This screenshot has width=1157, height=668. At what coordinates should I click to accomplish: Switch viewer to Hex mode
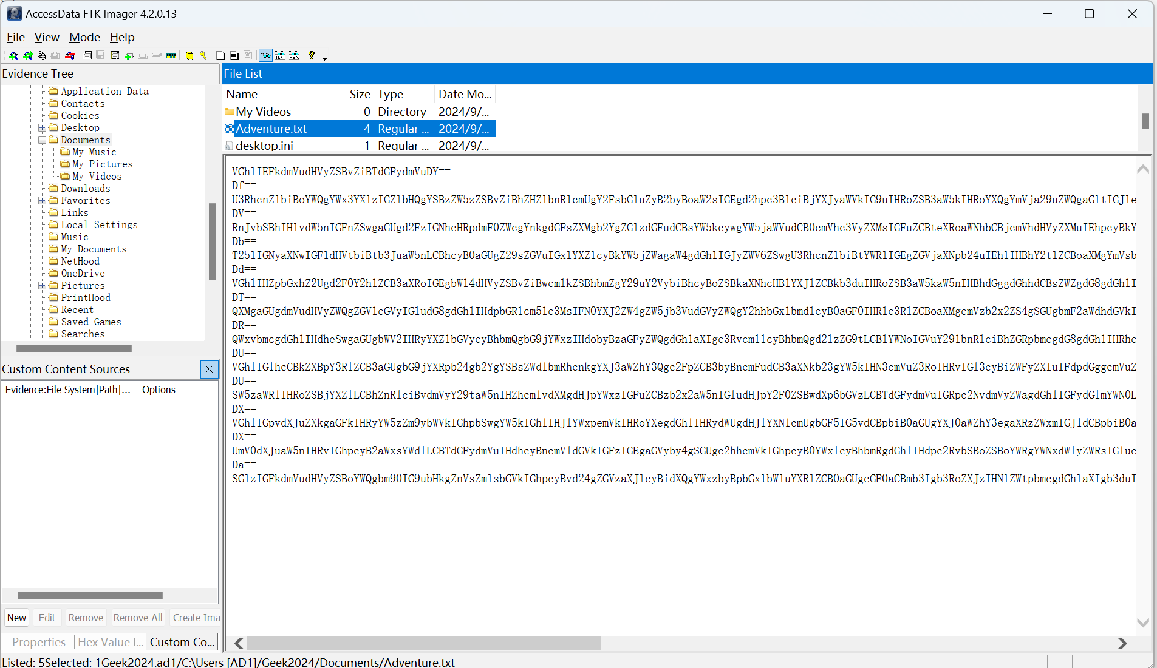294,55
